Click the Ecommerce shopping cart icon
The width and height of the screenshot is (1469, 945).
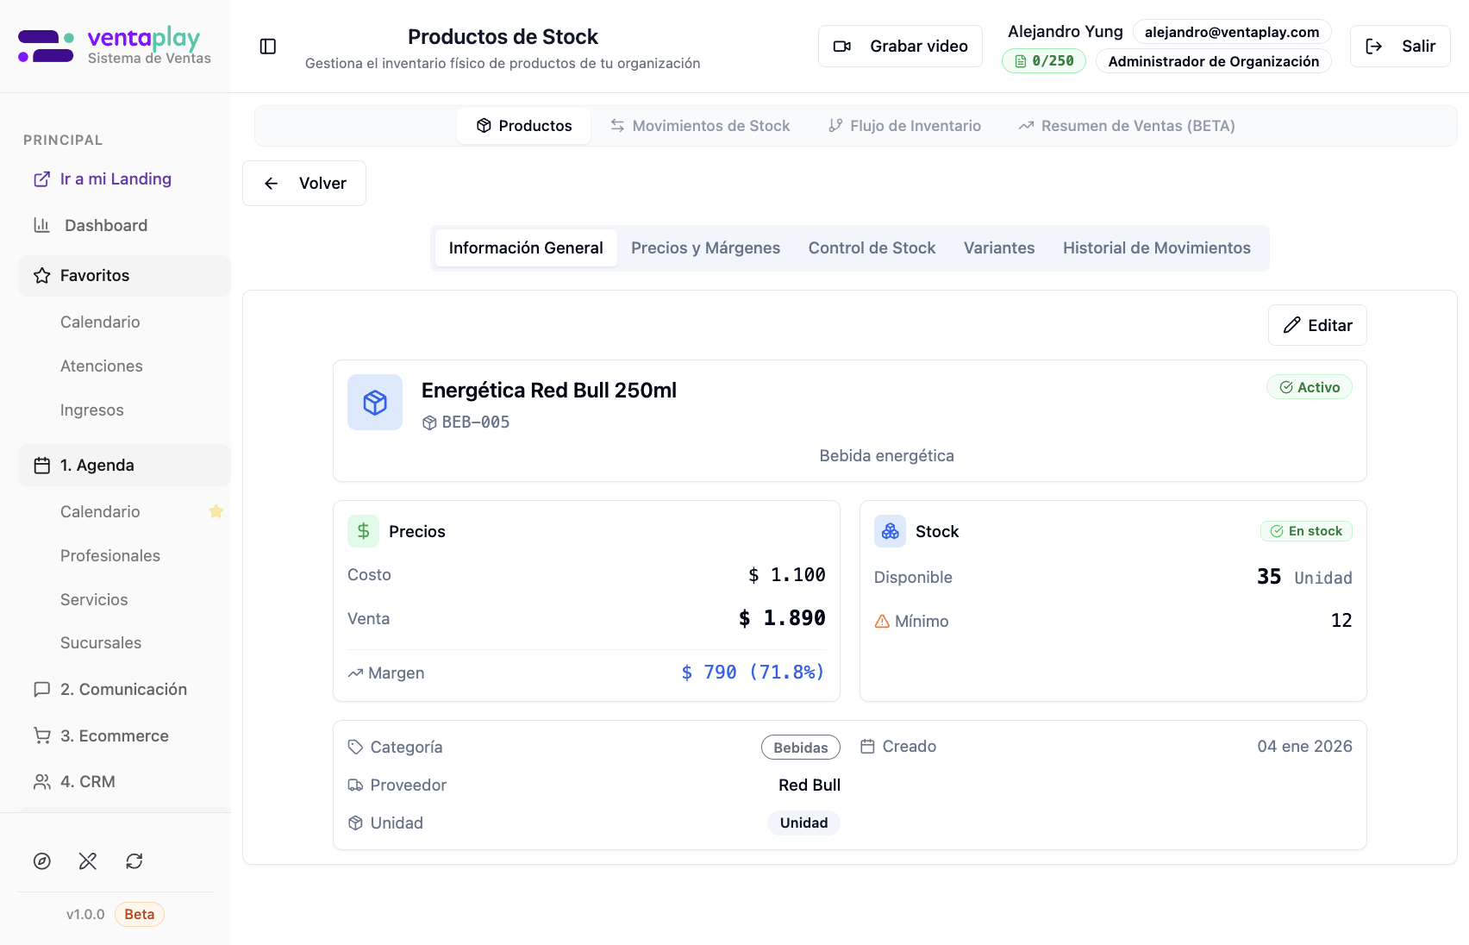41,735
